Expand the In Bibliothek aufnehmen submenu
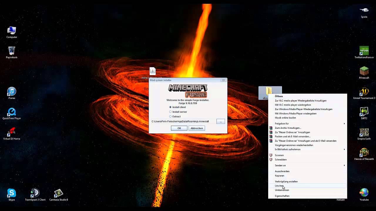Image resolution: width=376 pixels, height=211 pixels. tap(308, 149)
